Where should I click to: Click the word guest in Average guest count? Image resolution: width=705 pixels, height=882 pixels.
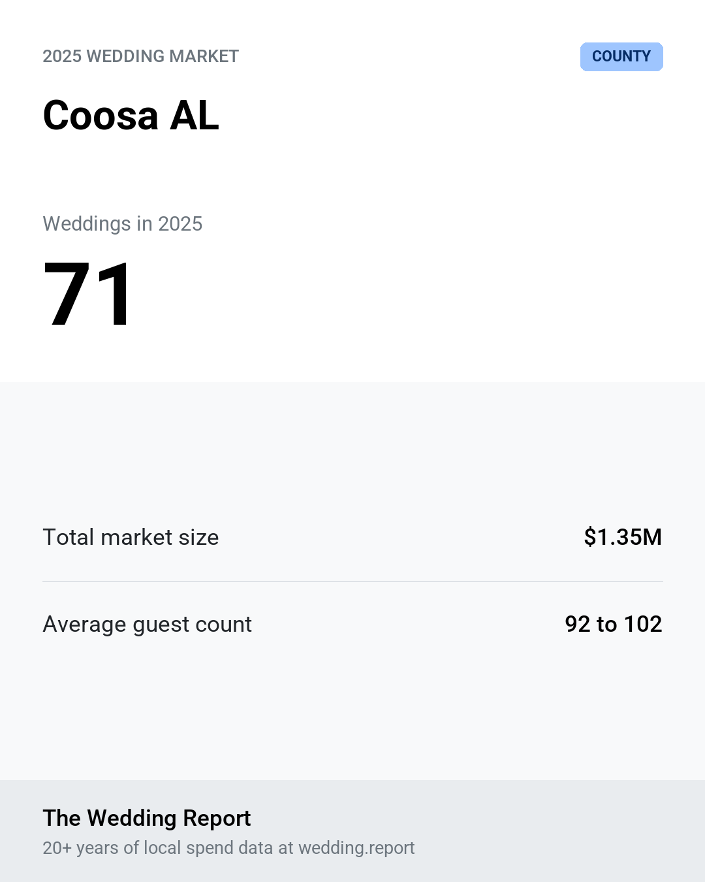[x=161, y=625]
